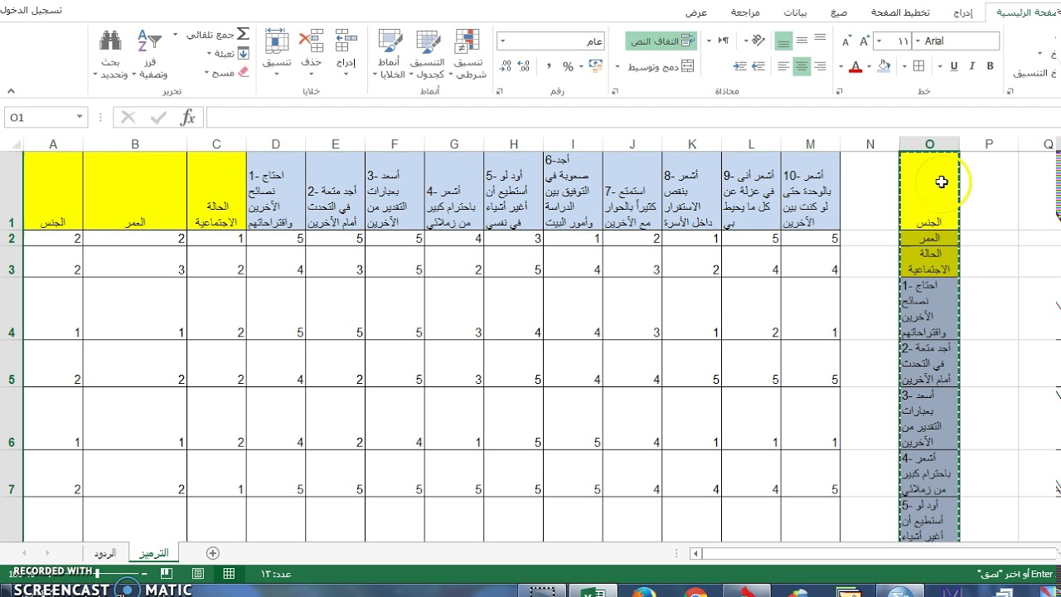Click the Decrease Decimal icon
Image resolution: width=1061 pixels, height=597 pixels.
click(x=505, y=66)
